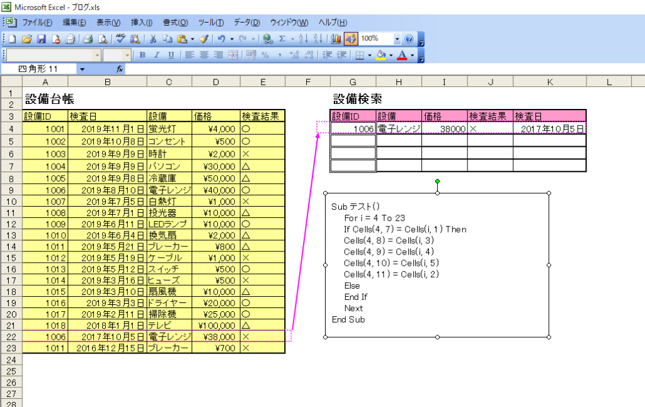Toggle bold formatting
Image resolution: width=645 pixels, height=407 pixels.
(x=142, y=55)
